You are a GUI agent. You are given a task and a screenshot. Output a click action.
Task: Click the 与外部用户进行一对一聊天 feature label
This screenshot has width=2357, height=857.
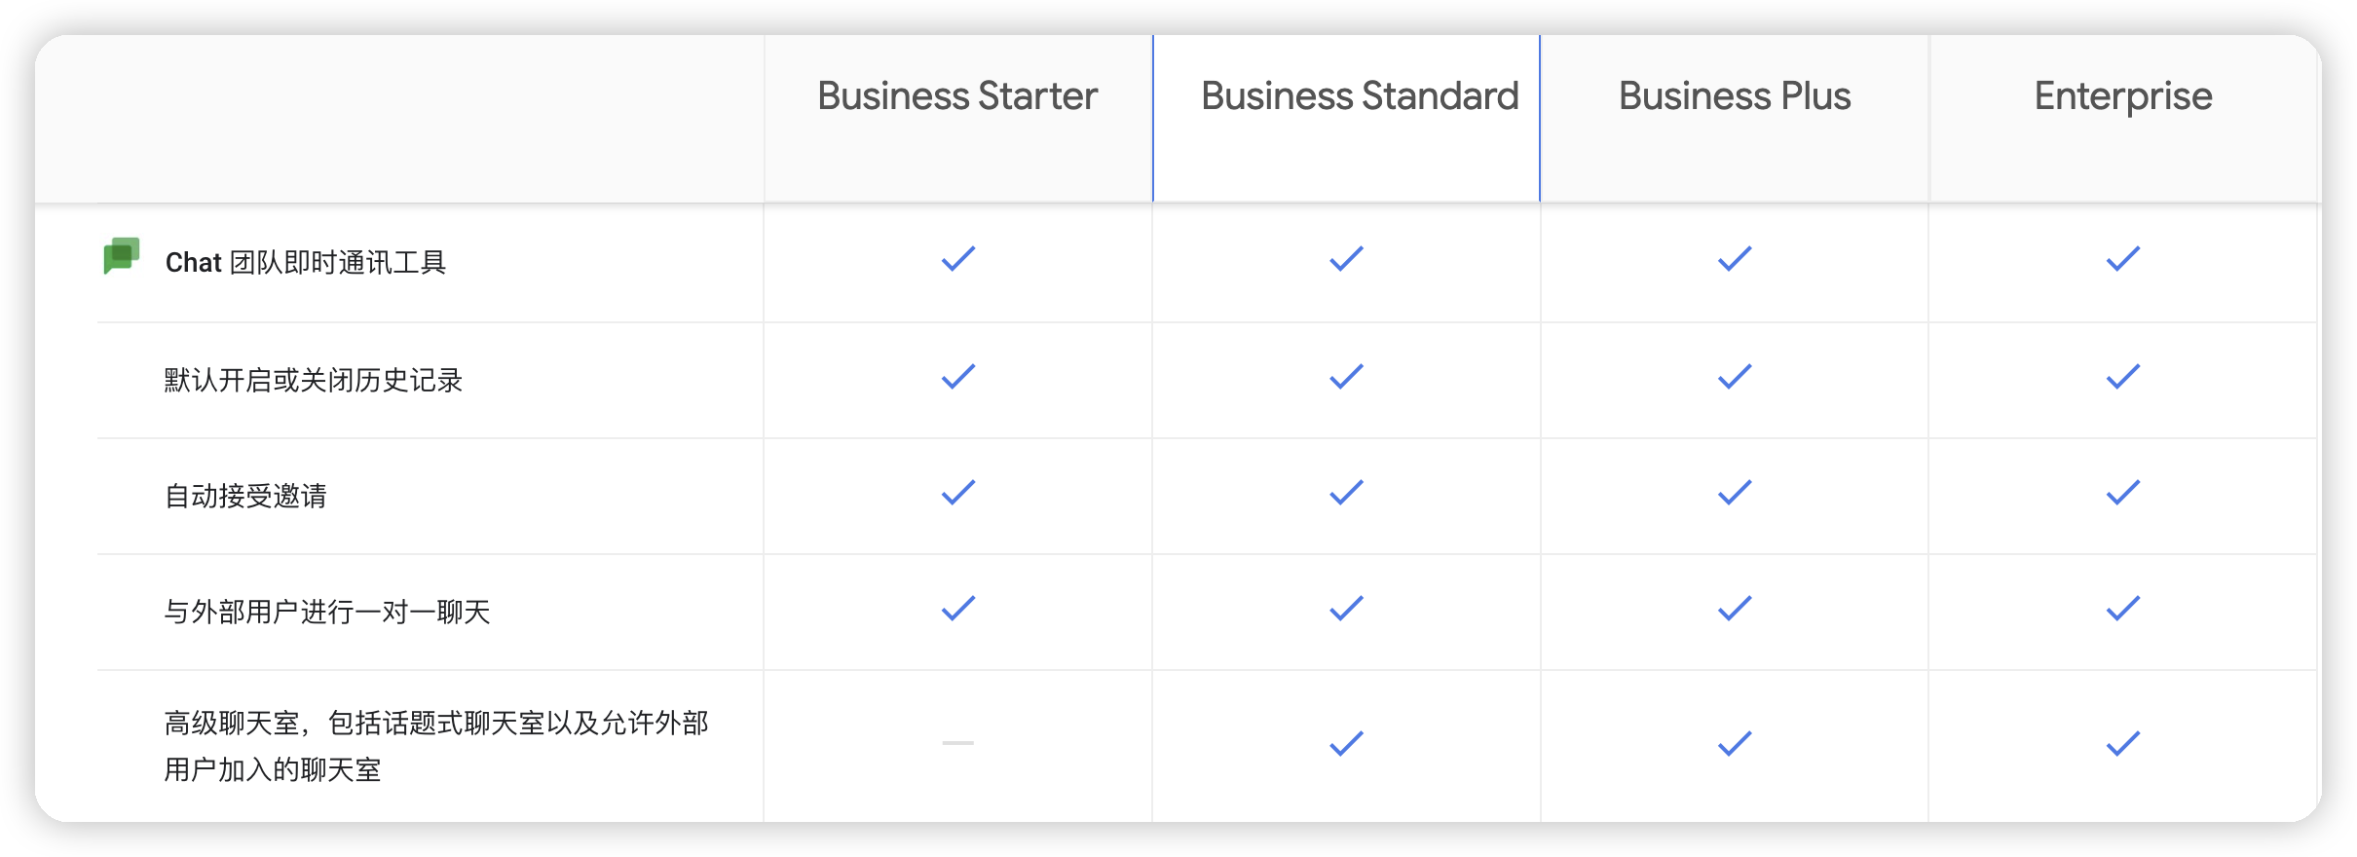pyautogui.click(x=327, y=612)
